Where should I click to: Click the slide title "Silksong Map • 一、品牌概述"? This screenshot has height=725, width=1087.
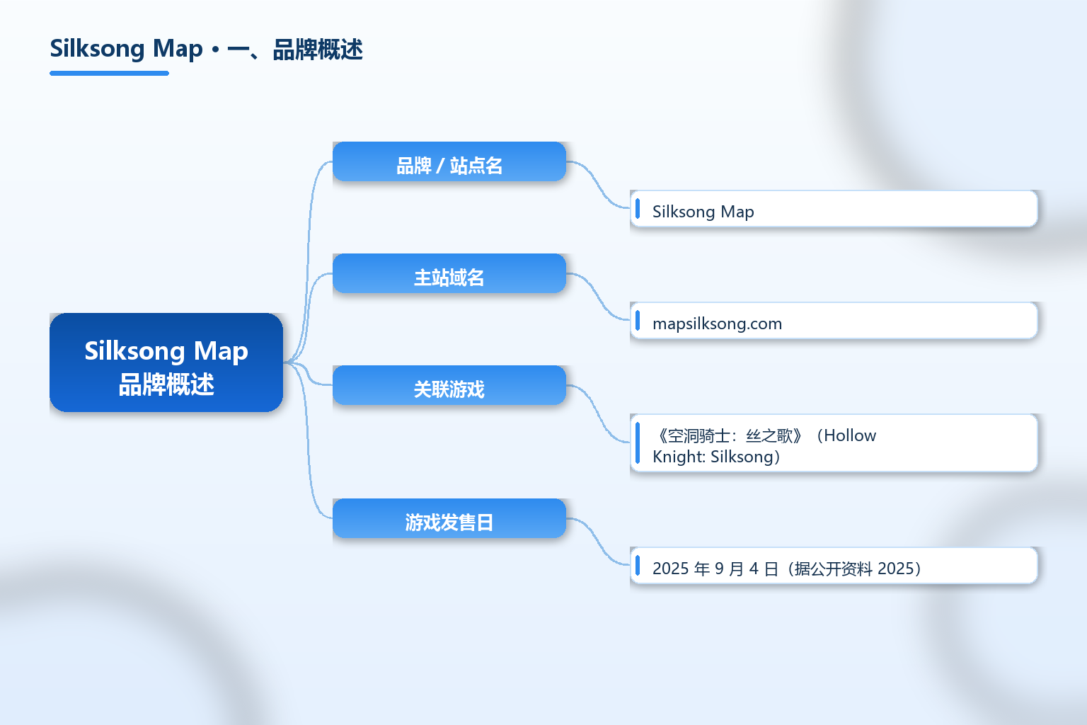point(206,49)
